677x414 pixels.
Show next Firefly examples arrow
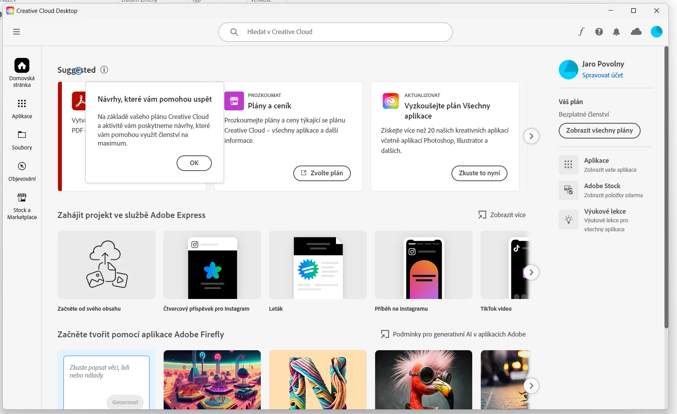tap(531, 386)
